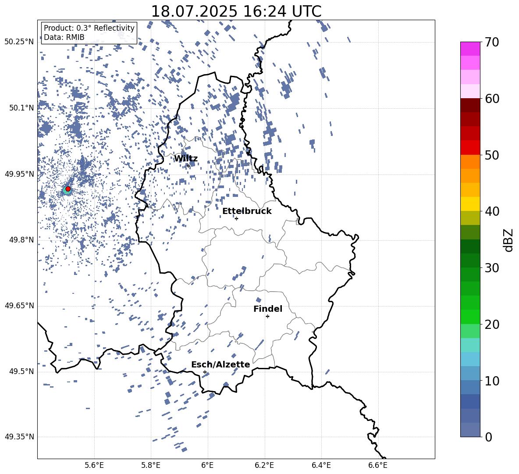Image resolution: width=519 pixels, height=474 pixels.
Task: Click the 5.6°E longitude label
Action: click(x=94, y=466)
